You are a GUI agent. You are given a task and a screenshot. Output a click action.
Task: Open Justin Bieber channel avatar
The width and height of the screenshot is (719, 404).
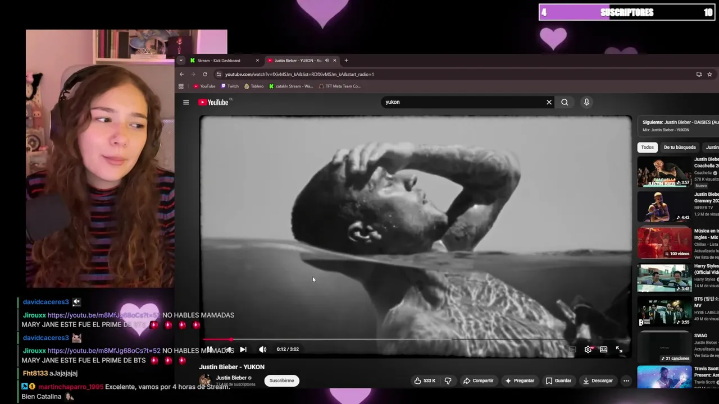(205, 380)
